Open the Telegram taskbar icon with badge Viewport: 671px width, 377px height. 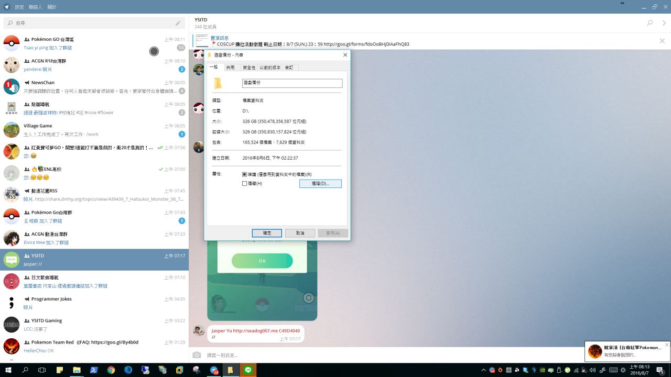tap(214, 370)
